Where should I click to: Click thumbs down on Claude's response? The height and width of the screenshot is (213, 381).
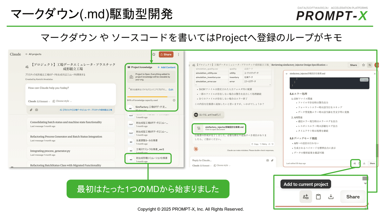[273, 144]
